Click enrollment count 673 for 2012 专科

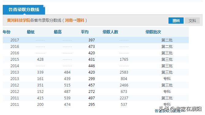124,92
